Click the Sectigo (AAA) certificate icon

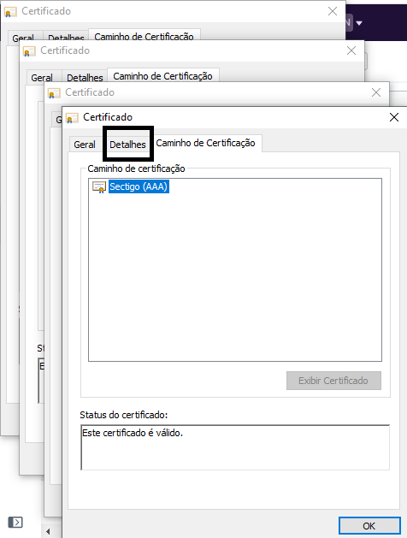98,187
